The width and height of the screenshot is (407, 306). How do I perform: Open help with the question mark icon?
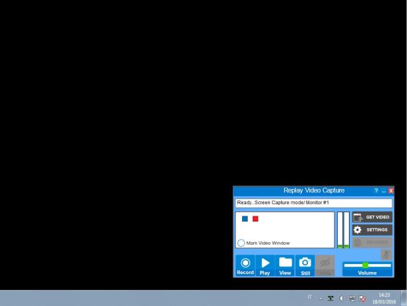376,191
